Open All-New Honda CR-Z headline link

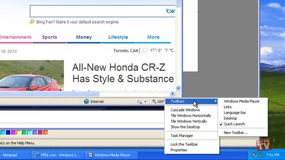tap(123, 73)
